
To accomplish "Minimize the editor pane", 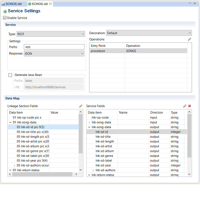I will pyautogui.click(x=190, y=3).
